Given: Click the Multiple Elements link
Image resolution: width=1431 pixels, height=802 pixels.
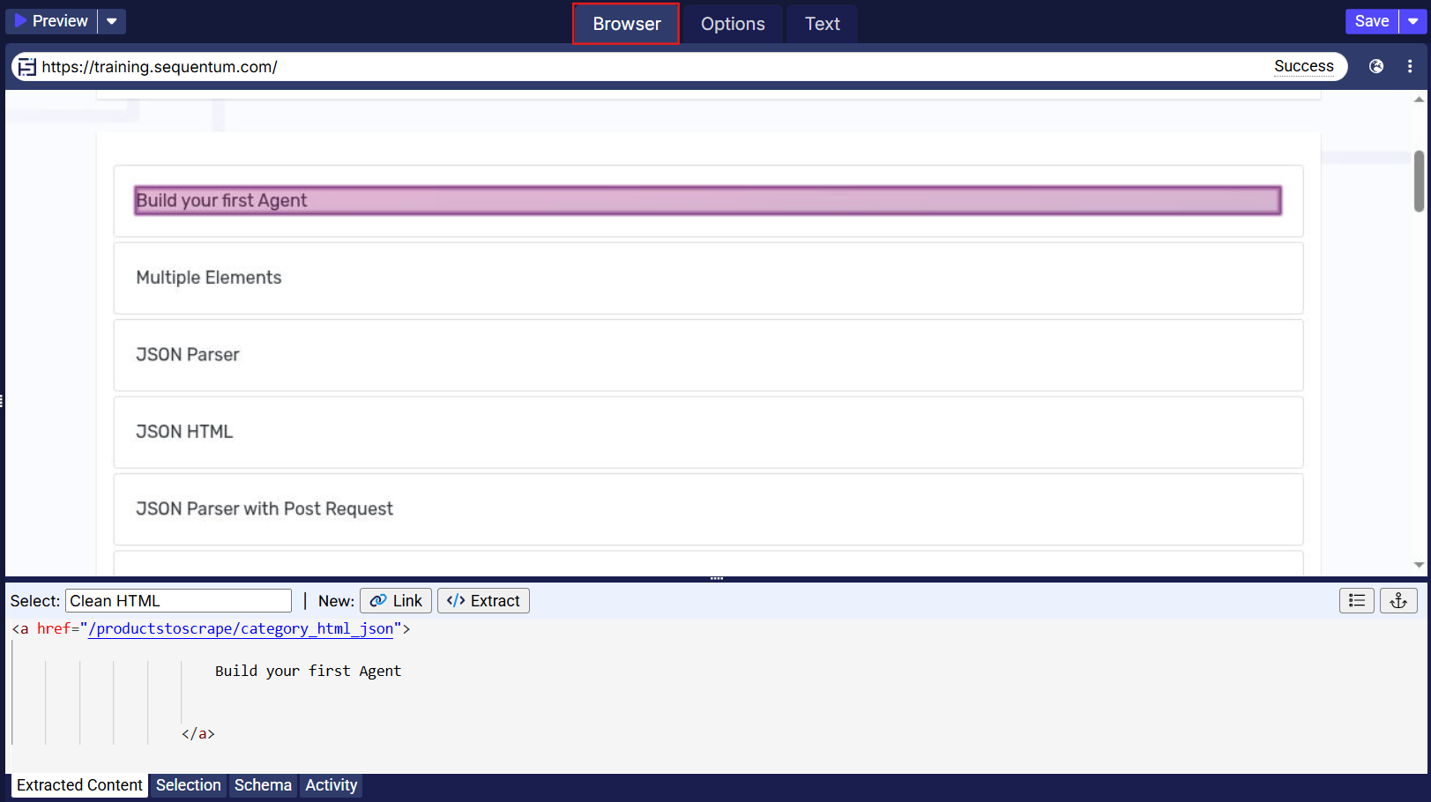Looking at the screenshot, I should click(x=209, y=278).
